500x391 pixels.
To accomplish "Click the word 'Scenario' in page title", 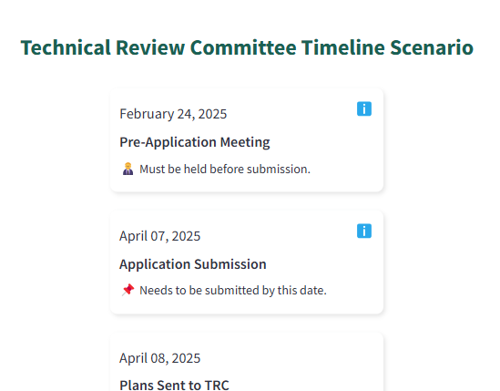I will pyautogui.click(x=432, y=47).
